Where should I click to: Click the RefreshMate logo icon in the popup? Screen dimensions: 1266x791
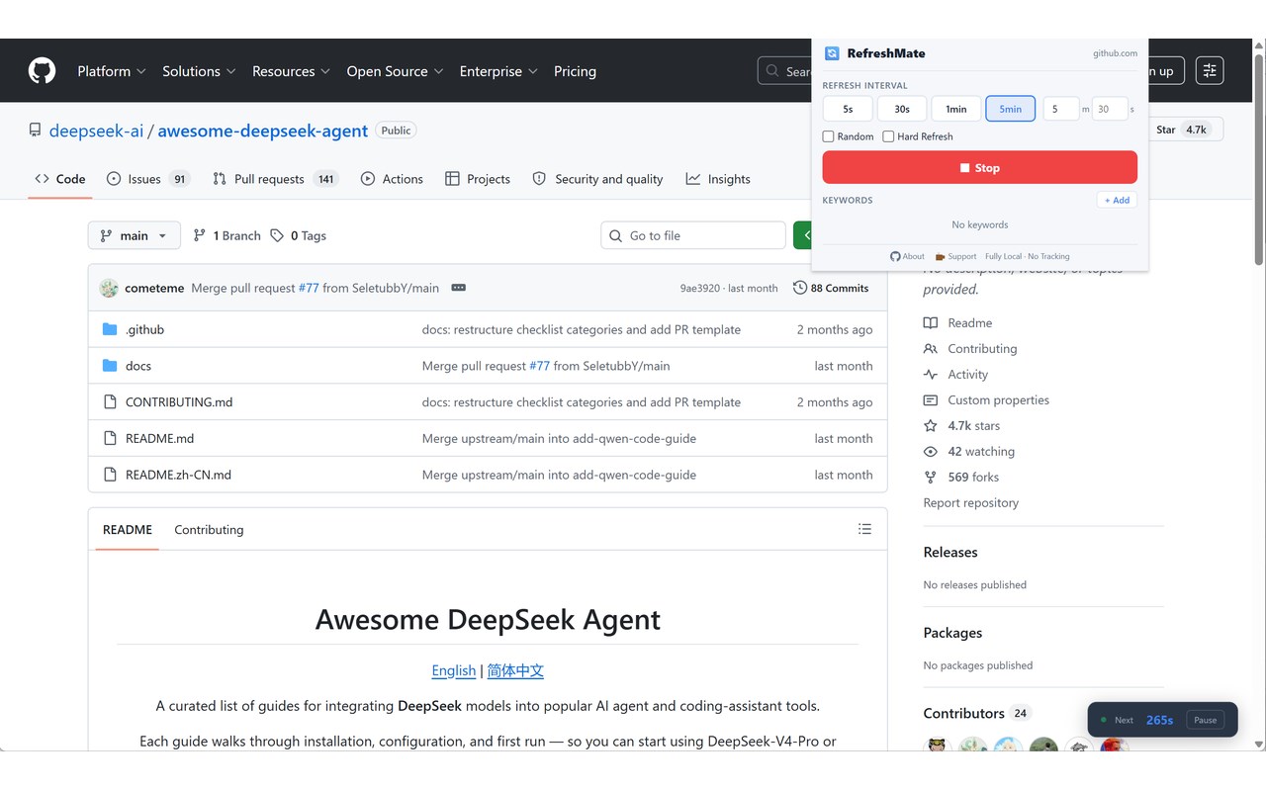click(832, 53)
